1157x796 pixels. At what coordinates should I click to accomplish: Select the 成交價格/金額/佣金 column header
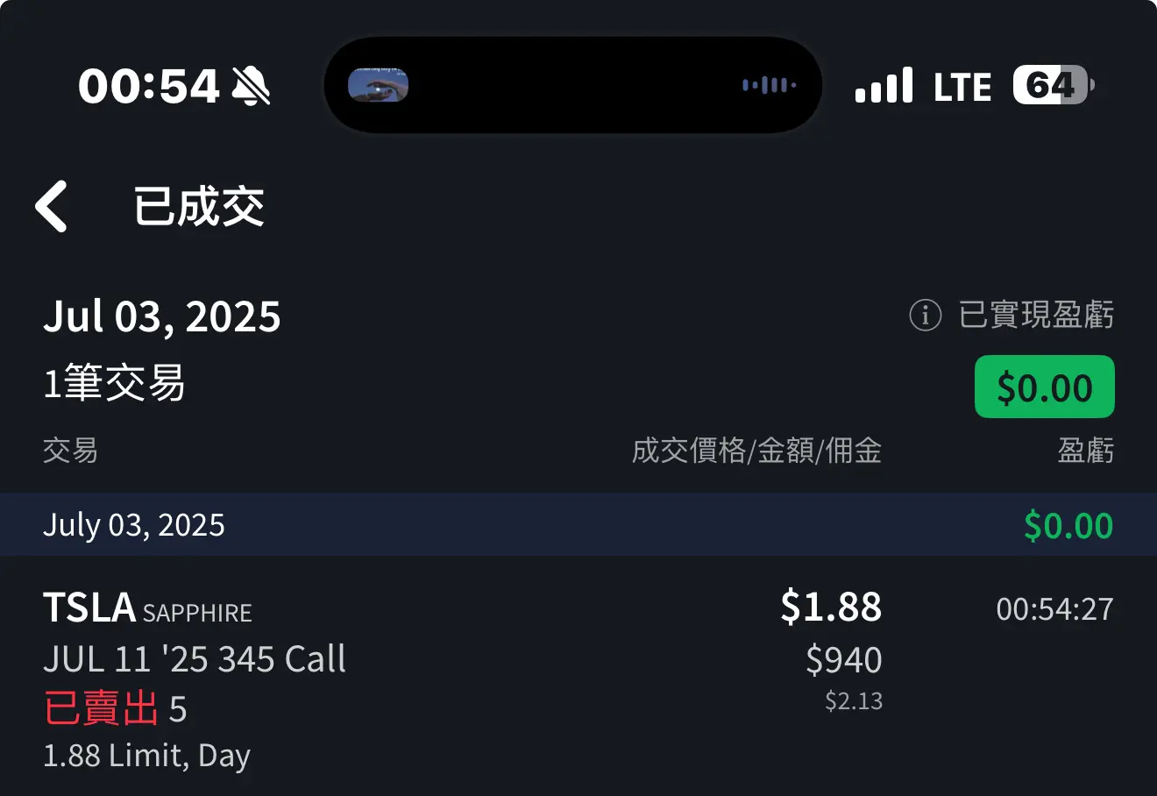coord(756,451)
